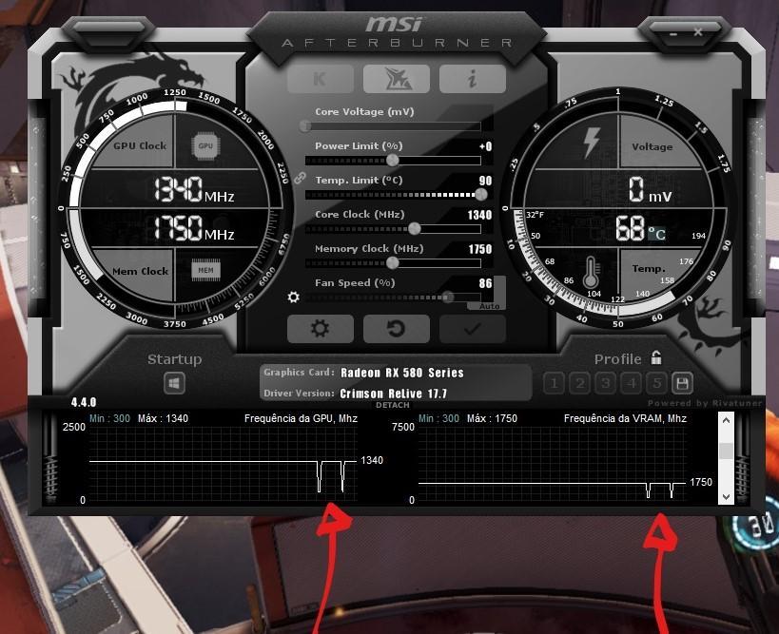The width and height of the screenshot is (779, 634).
Task: Select profile slot 2
Action: pyautogui.click(x=580, y=383)
